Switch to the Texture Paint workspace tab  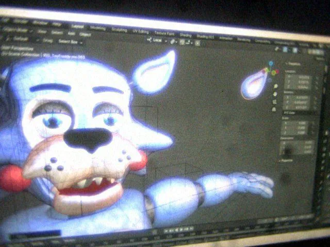(164, 33)
